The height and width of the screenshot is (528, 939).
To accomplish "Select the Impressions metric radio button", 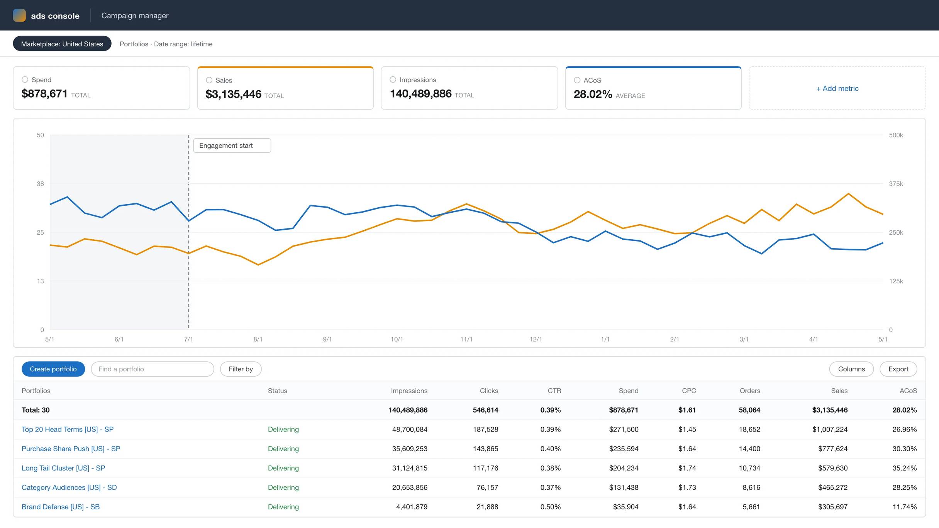I will (393, 80).
